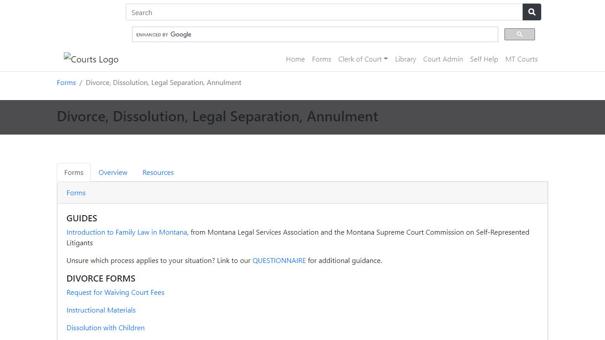605x340 pixels.
Task: Switch to the Resources tab
Action: (158, 172)
